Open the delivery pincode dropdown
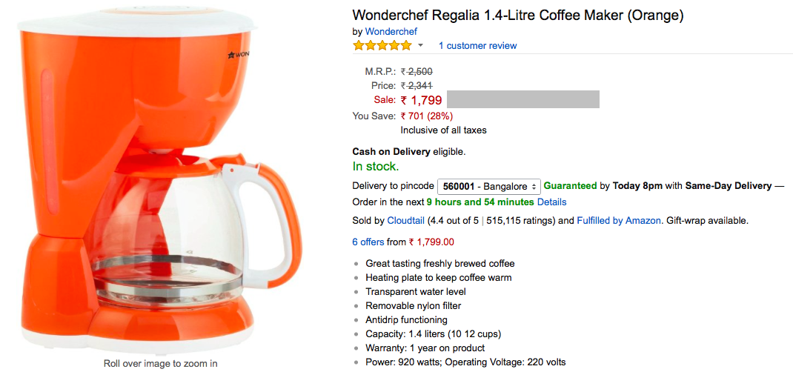The width and height of the screenshot is (793, 372). coord(488,187)
